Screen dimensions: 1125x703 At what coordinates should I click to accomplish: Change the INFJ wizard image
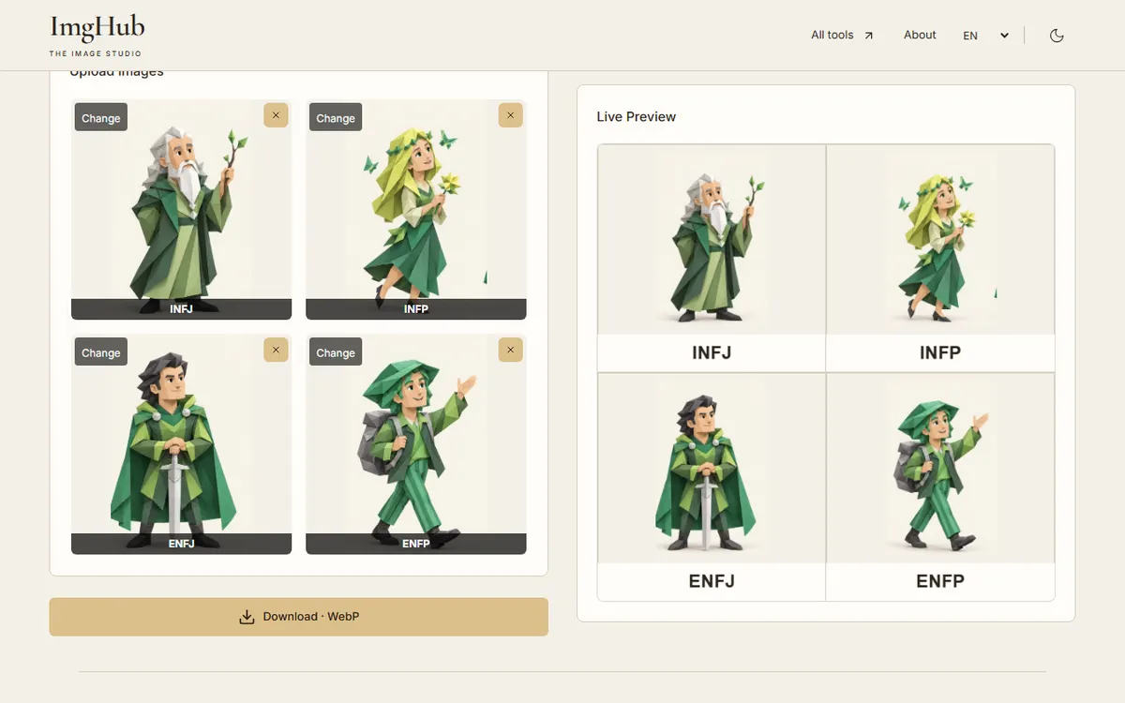[x=101, y=118]
